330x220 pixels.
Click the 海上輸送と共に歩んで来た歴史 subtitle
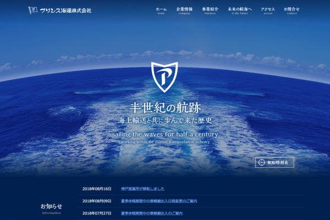[x=165, y=120]
